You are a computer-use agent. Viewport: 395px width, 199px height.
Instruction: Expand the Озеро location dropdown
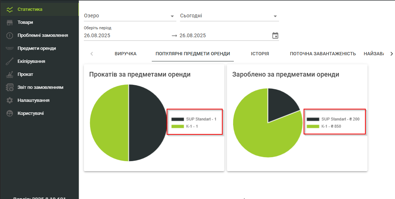coord(130,16)
